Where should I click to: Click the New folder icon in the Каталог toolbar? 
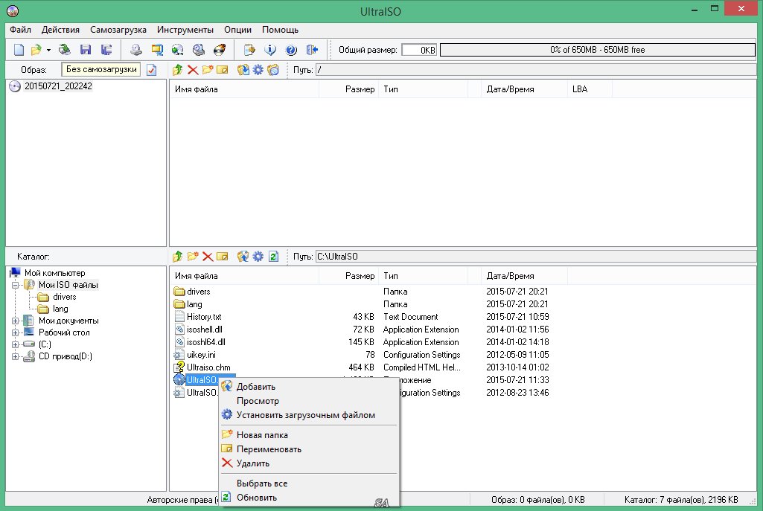tap(193, 256)
